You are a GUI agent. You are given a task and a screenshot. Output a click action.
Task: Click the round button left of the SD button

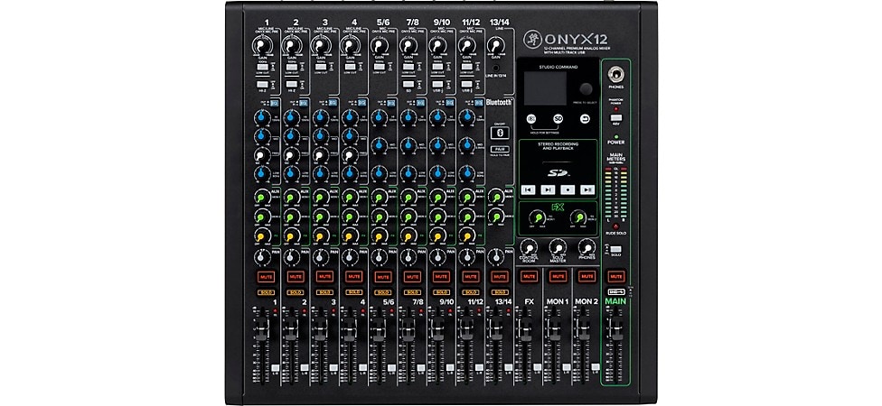coord(531,119)
